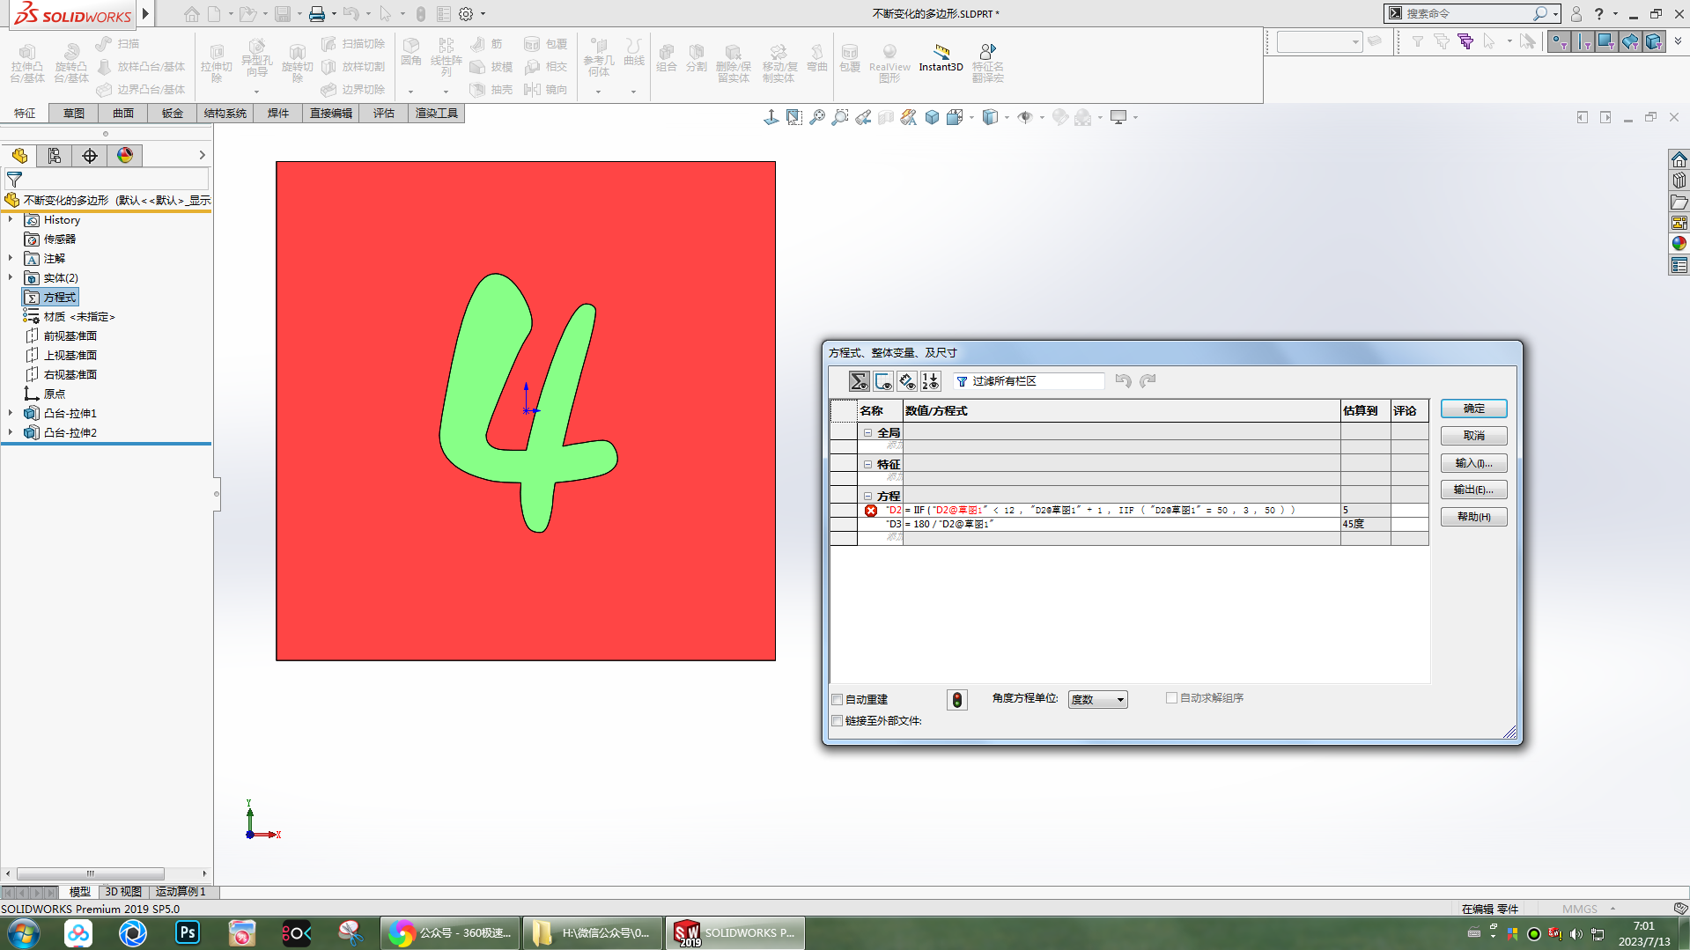Expand the 注解 tree node
This screenshot has height=950, width=1690.
(x=11, y=259)
